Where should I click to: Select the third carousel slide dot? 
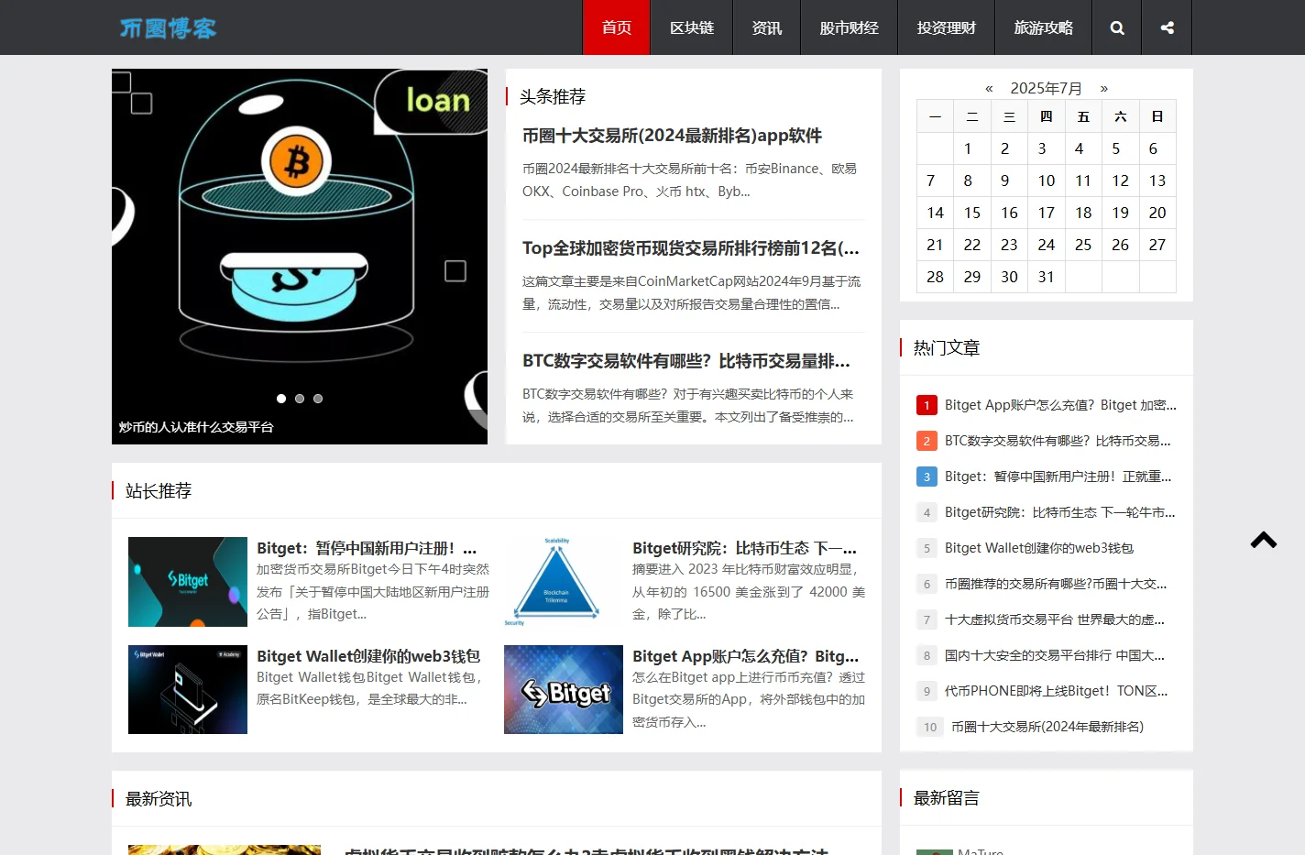[318, 399]
